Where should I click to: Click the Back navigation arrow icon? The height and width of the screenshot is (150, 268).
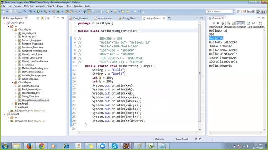128,11
